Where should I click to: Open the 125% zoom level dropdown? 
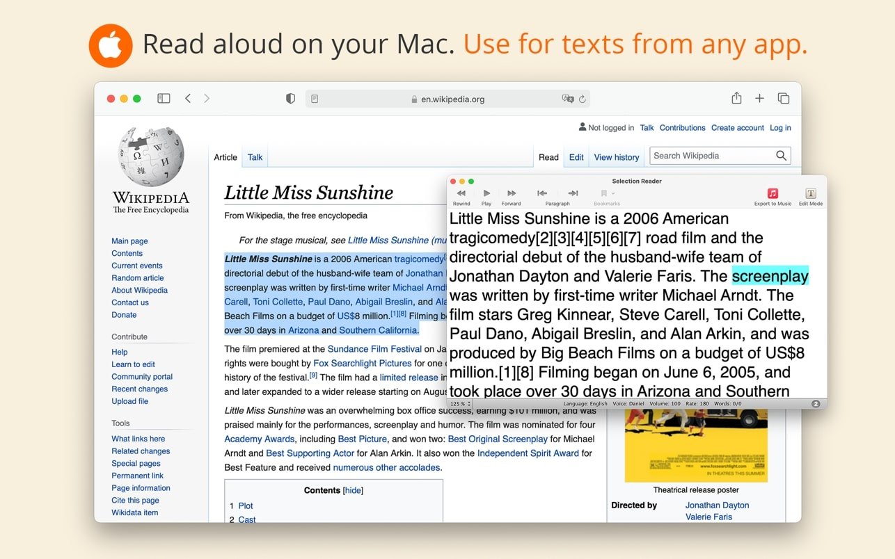tap(460, 403)
